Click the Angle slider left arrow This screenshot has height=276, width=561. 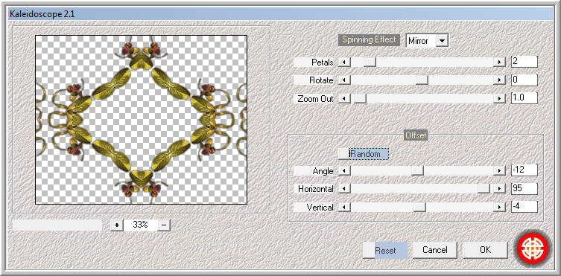click(344, 171)
